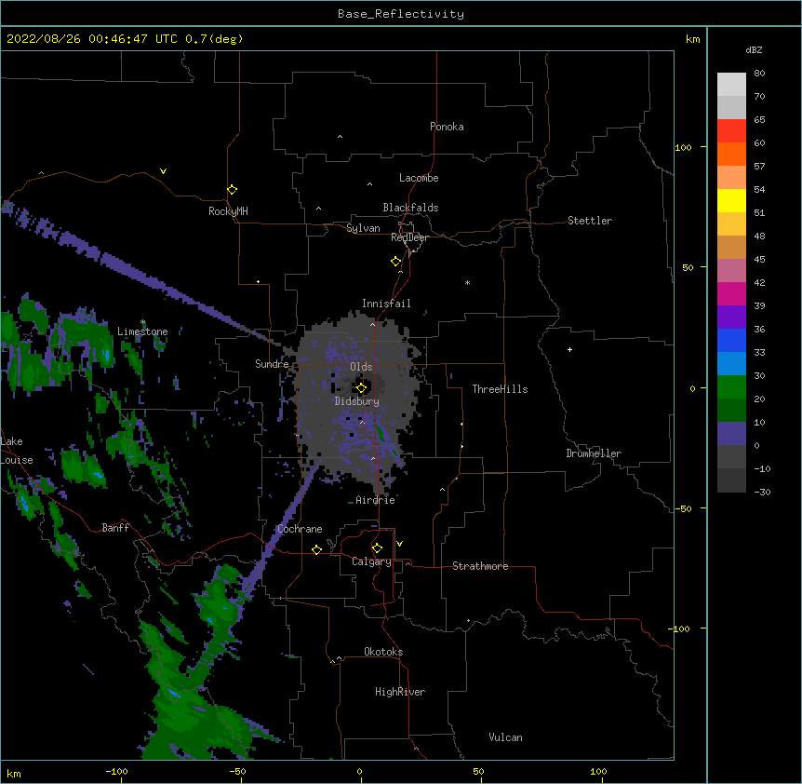The width and height of the screenshot is (802, 784).
Task: Click the yellow v marker northwest of RockyMH
Action: (x=163, y=171)
